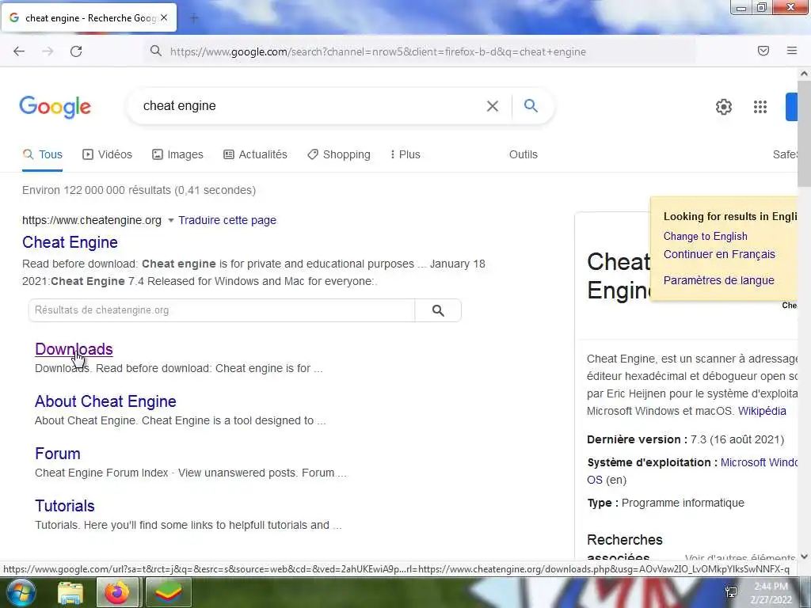The height and width of the screenshot is (608, 811).
Task: Open Google settings gear icon
Action: tap(724, 107)
